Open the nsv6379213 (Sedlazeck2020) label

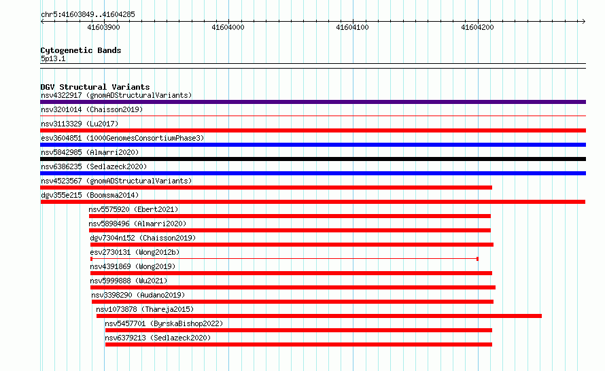[158, 338]
